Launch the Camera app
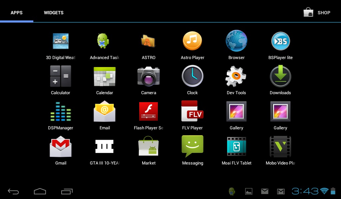The height and width of the screenshot is (199, 341). tap(149, 76)
